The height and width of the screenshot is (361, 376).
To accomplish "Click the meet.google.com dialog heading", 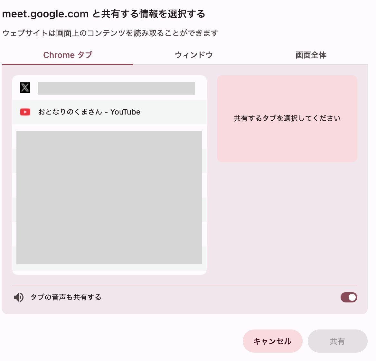I will click(x=104, y=14).
